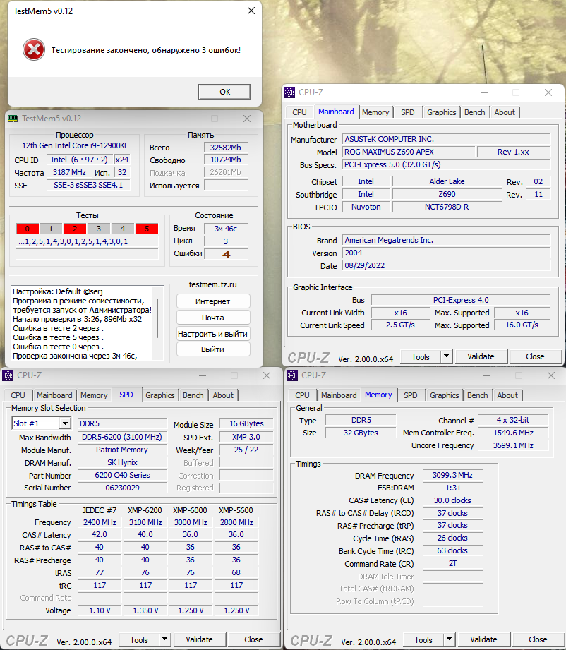Click the error count value 4 in TestMem5
Viewport: 566px width, 650px height.
226,254
